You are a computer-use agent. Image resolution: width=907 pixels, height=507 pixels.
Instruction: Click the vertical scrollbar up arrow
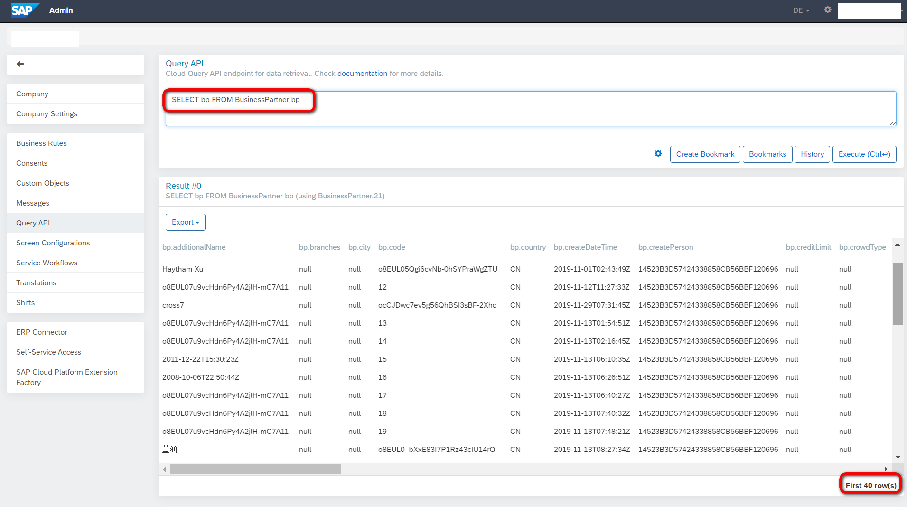click(898, 245)
